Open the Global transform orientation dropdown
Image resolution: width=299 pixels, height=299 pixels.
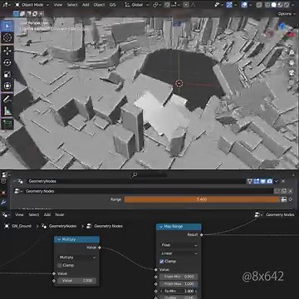[137, 5]
